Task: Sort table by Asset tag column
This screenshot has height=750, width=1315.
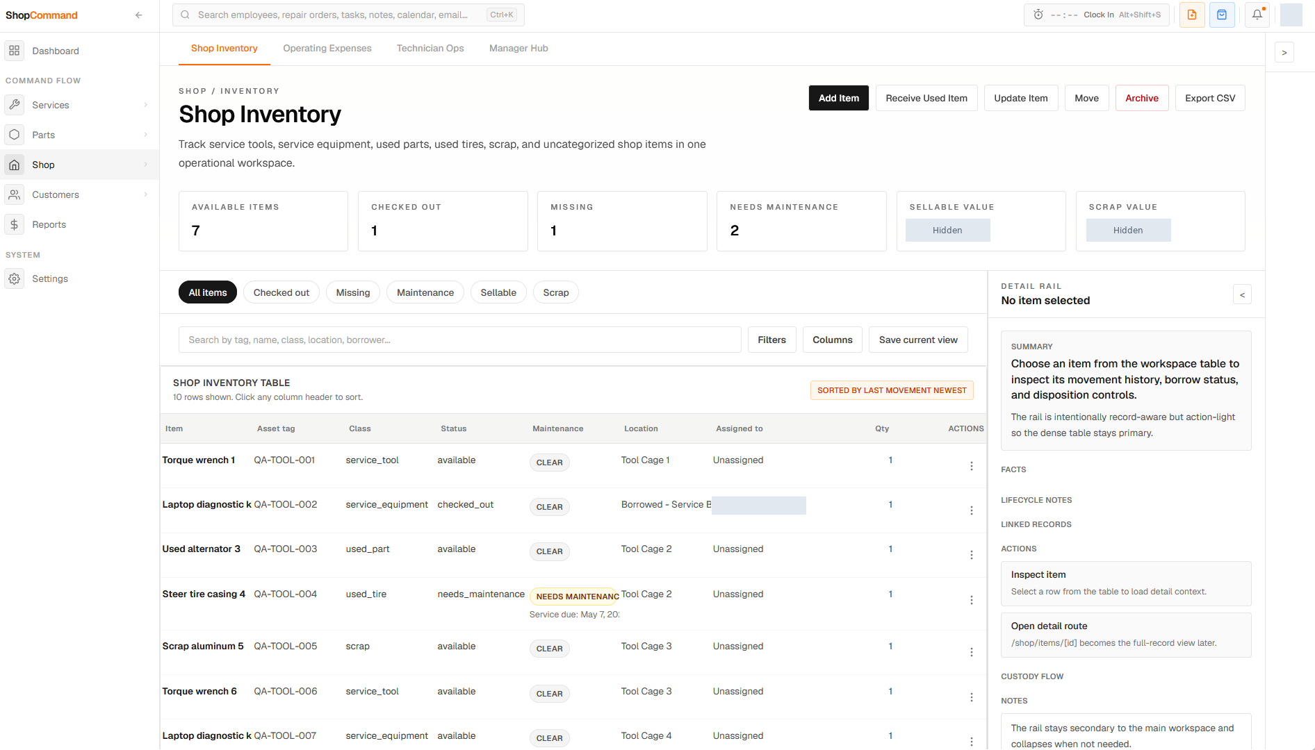Action: tap(276, 428)
